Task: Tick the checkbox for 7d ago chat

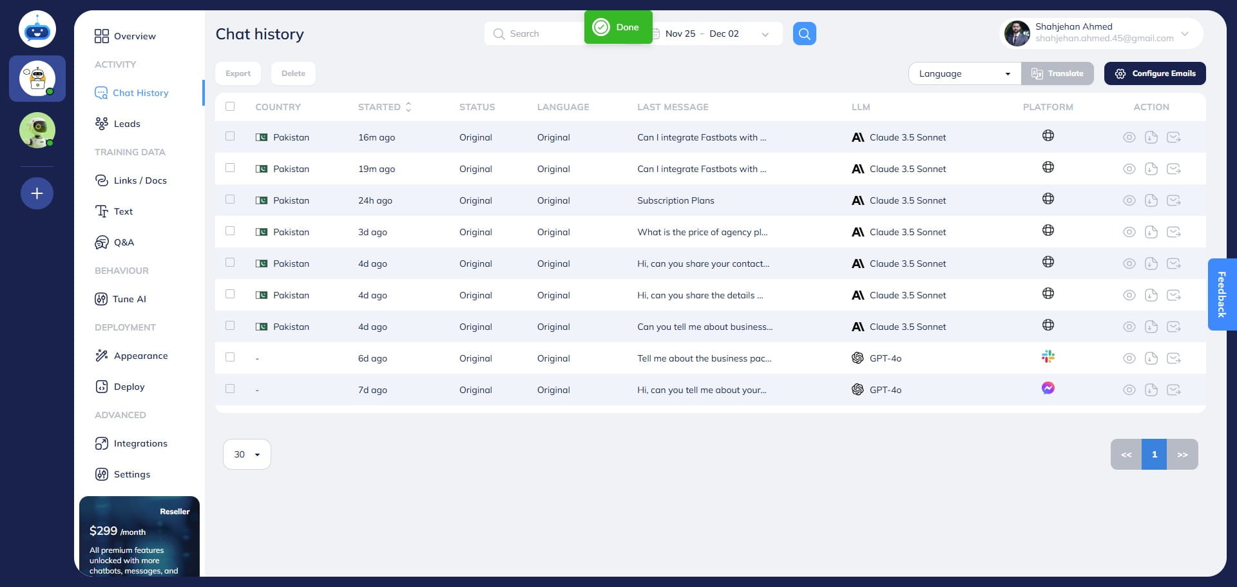Action: 230,389
